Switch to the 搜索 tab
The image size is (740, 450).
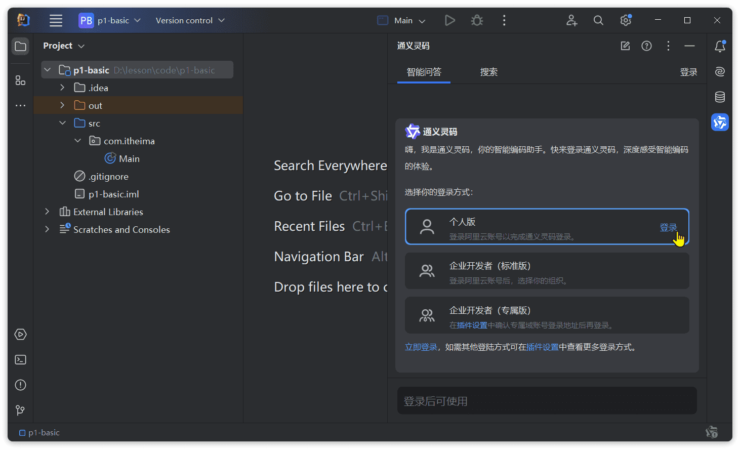(x=489, y=72)
